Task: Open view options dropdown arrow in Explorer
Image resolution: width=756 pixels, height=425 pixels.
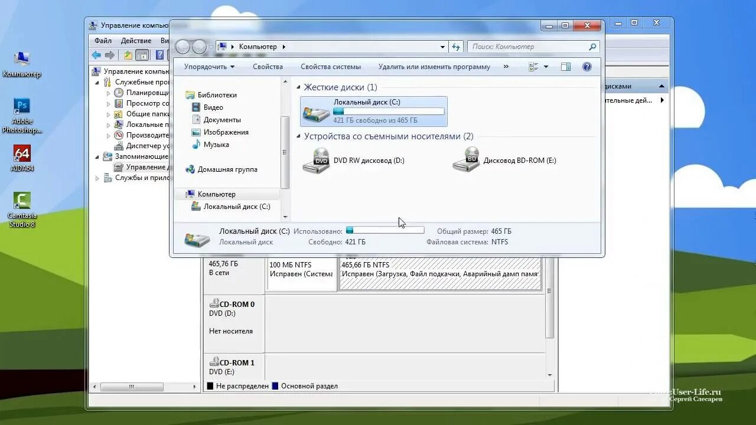Action: coord(546,67)
